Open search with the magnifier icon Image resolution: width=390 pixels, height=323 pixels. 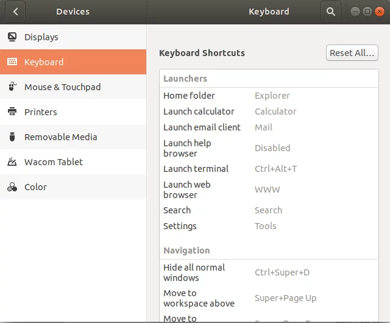[x=330, y=12]
